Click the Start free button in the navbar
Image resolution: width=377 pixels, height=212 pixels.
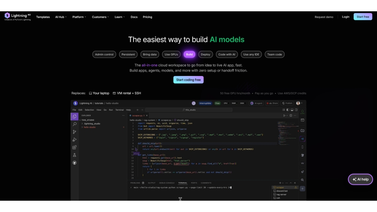(363, 17)
